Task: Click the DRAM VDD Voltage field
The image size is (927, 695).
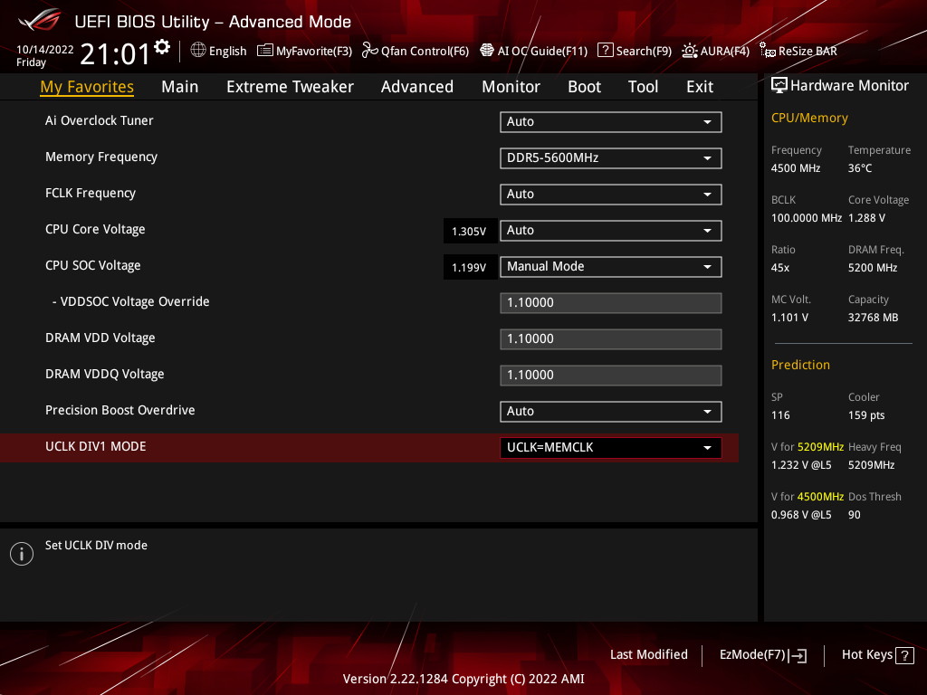Action: (x=611, y=339)
